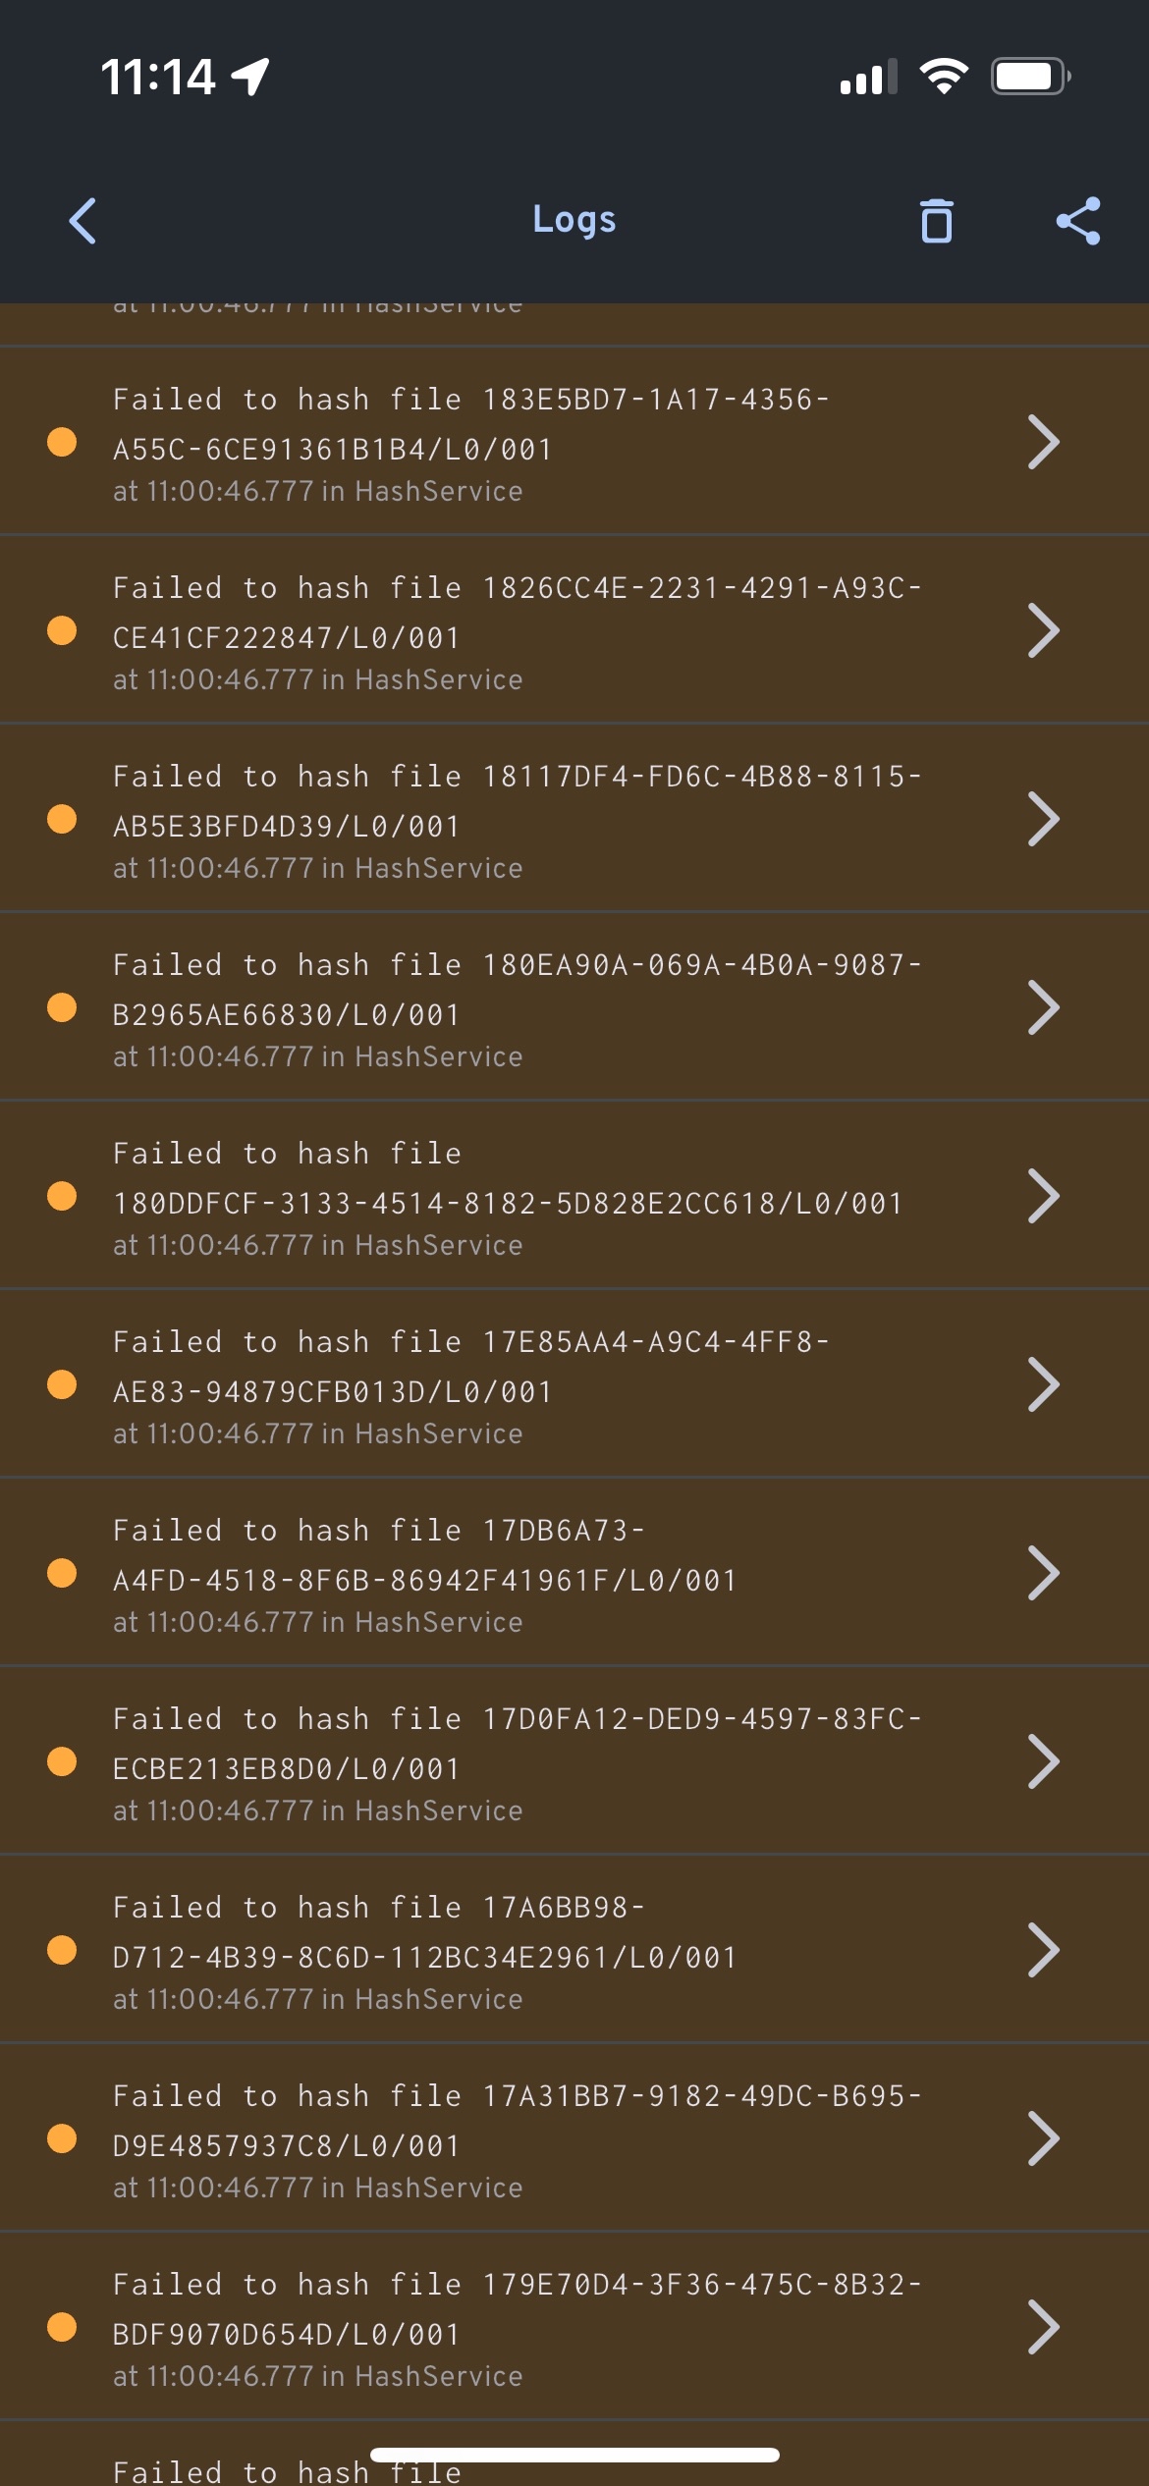
Task: Open details chevron for 17A6BB98 entry
Action: (1043, 1950)
